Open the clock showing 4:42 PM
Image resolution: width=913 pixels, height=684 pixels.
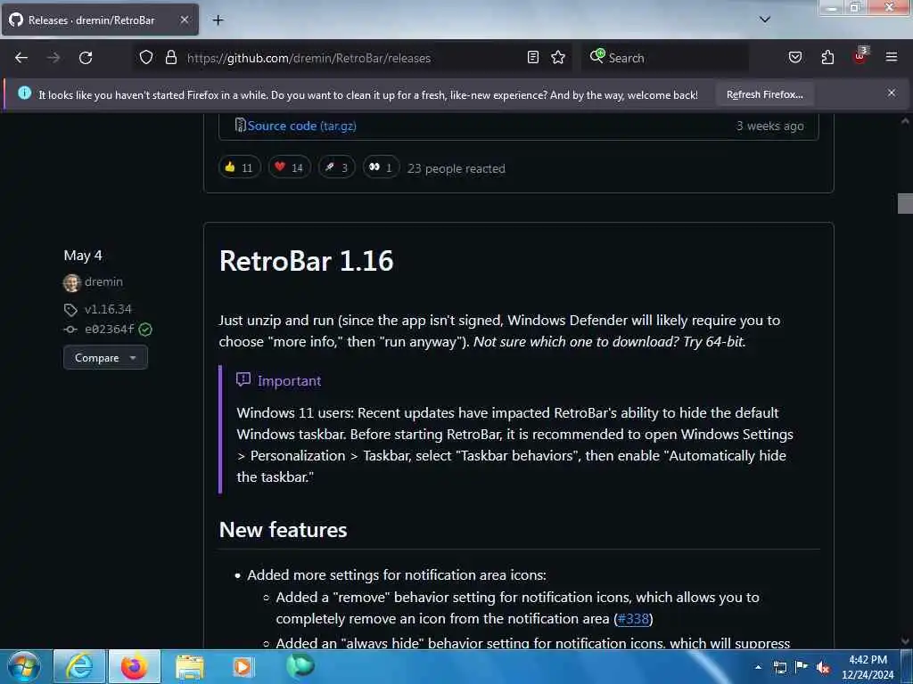pos(868,667)
